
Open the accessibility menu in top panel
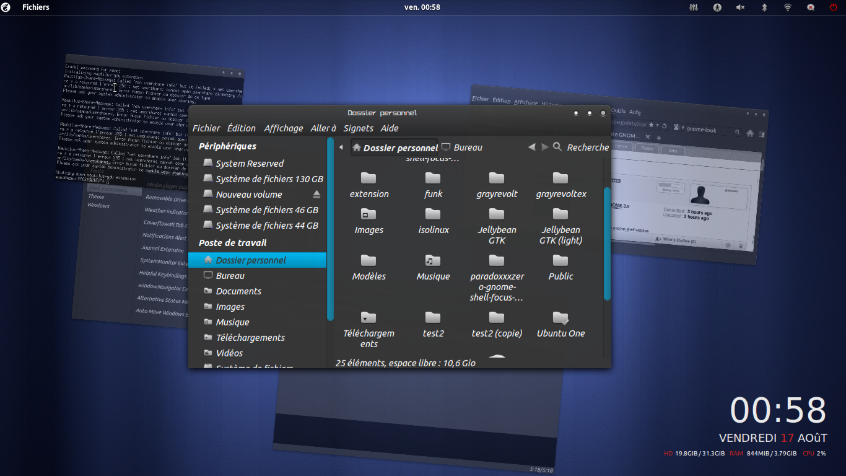pos(717,7)
